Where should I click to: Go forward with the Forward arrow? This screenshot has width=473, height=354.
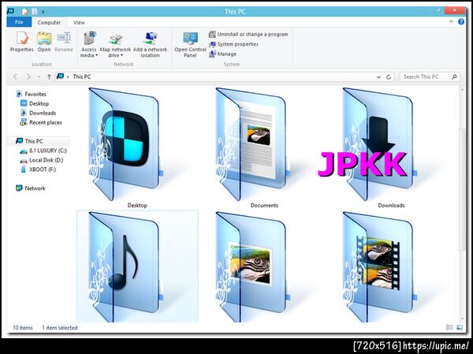point(28,76)
